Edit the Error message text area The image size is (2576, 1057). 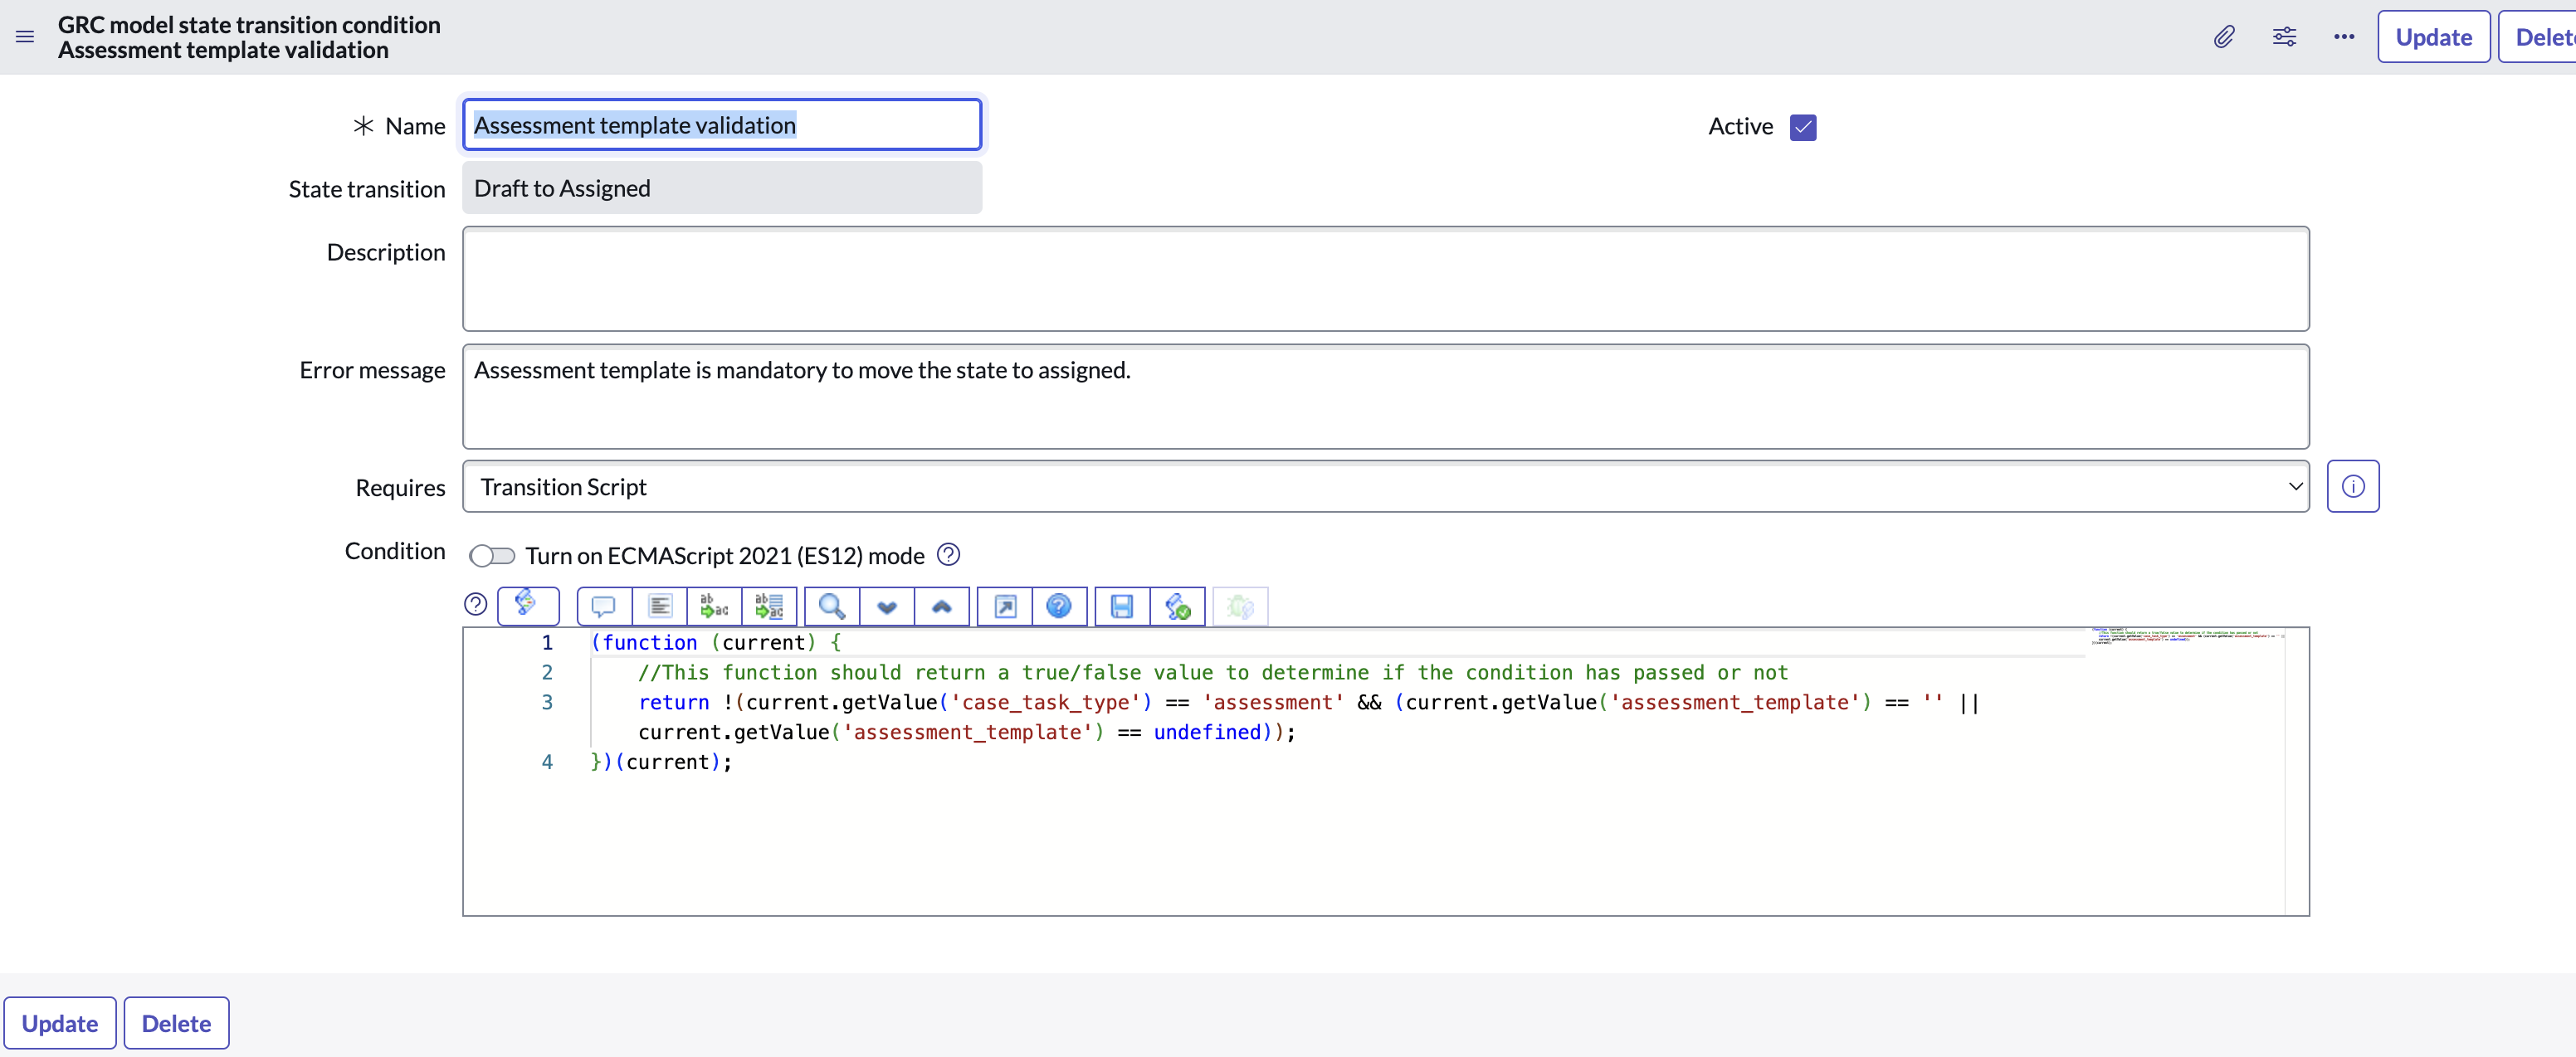(x=1385, y=397)
